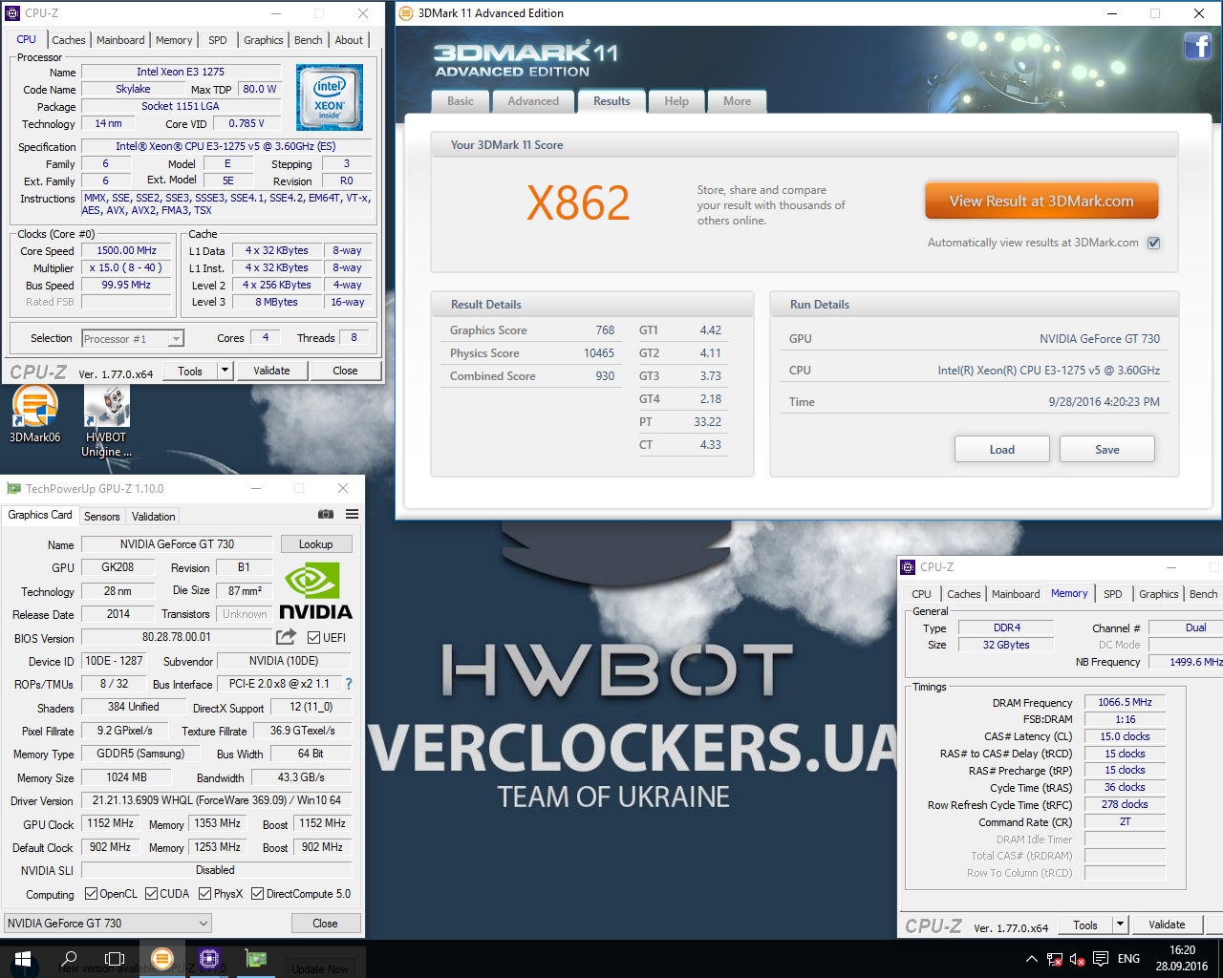This screenshot has width=1223, height=978.
Task: Click the 3DMark 11 title bar app icon
Action: click(406, 13)
